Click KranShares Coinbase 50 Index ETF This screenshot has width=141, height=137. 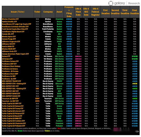pyautogui.click(x=15, y=27)
